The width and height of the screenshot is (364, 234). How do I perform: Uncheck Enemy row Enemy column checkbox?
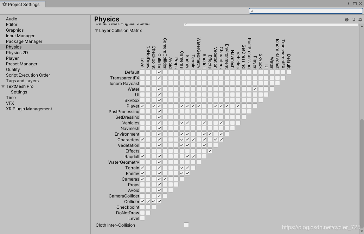[187, 173]
